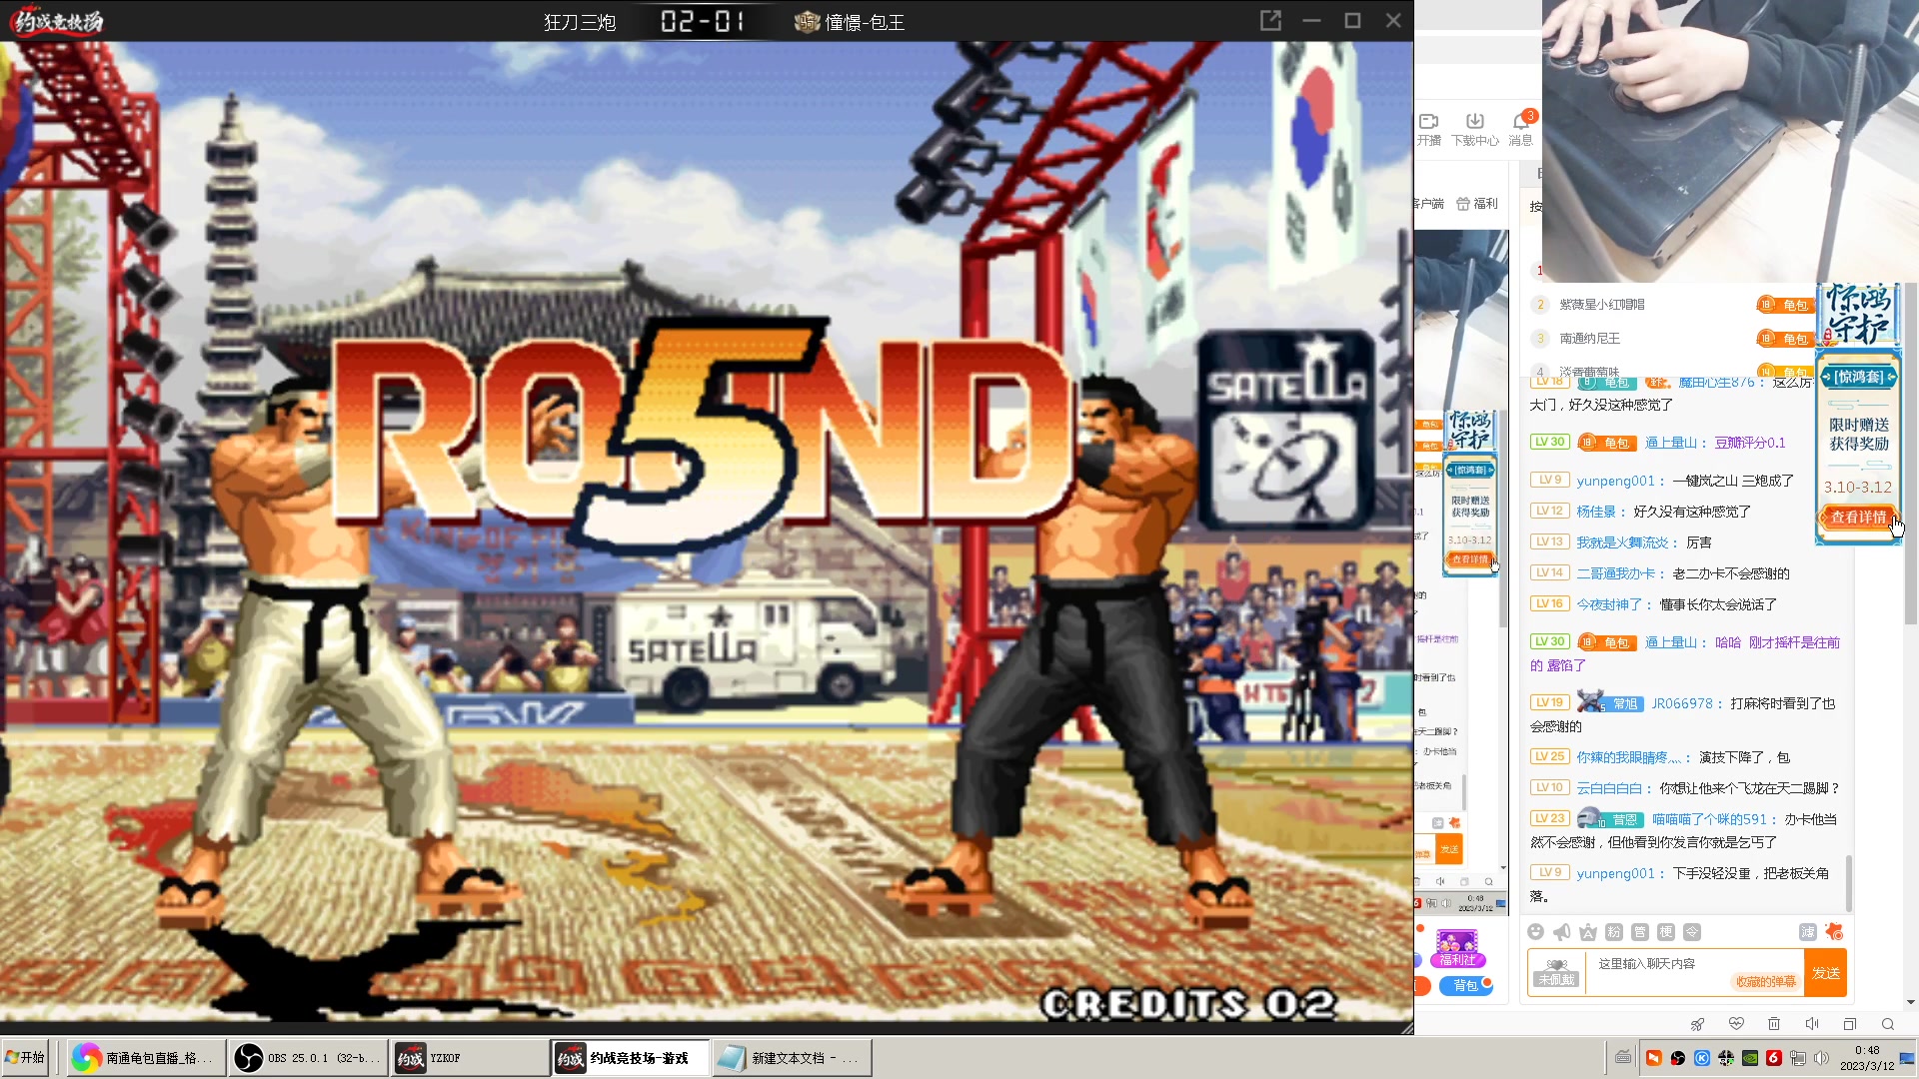This screenshot has height=1079, width=1919.
Task: Open the 背包 backpack button
Action: coord(1466,986)
